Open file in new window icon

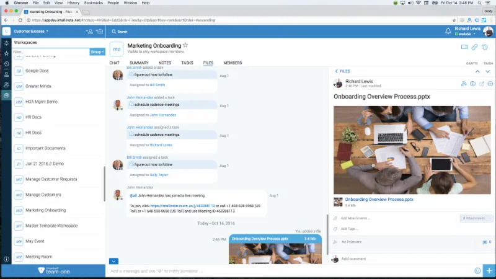(x=482, y=84)
